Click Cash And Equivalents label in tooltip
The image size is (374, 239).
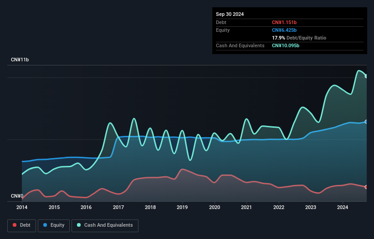tap(240, 45)
